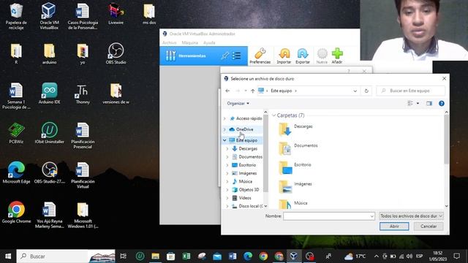Screen dimensions: 468x263
Task: Select the Escritorio folder in file list
Action: [295, 167]
